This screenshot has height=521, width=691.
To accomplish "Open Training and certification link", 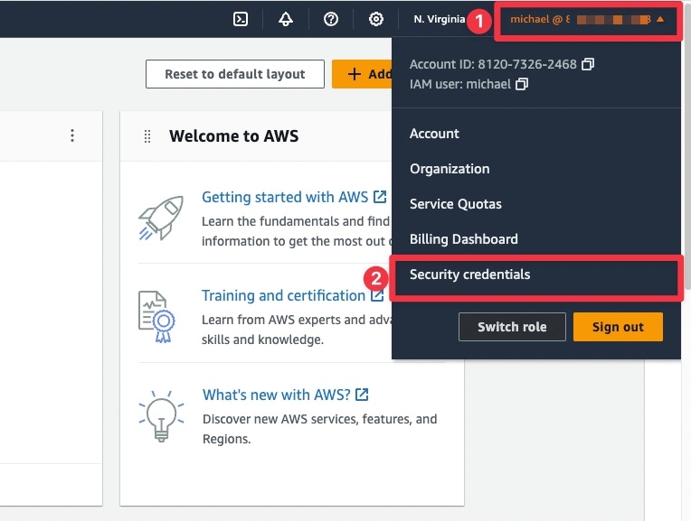I will pyautogui.click(x=283, y=295).
